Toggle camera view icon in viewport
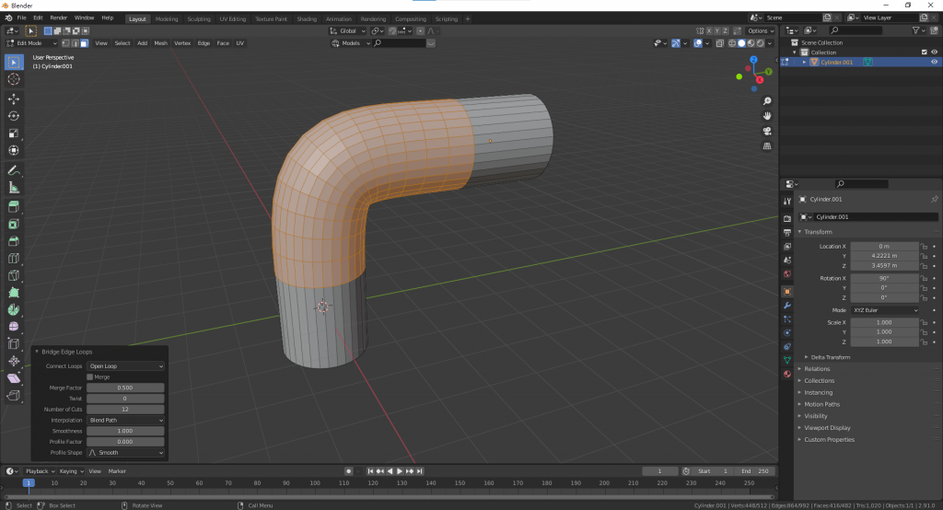Screen dimensions: 943x510 point(767,131)
